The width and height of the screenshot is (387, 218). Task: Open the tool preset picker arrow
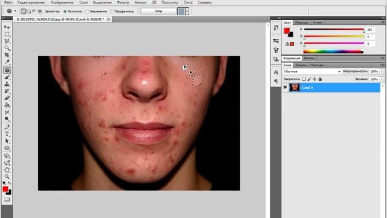click(15, 11)
